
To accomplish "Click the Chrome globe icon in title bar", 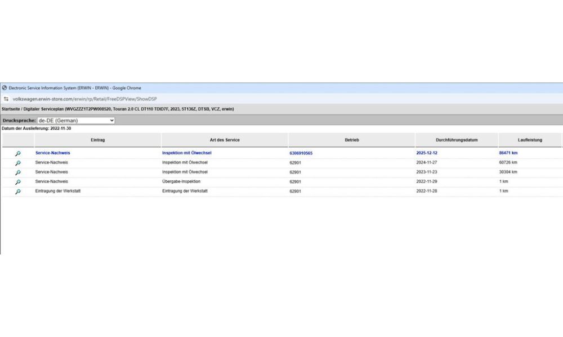I will tap(5, 88).
